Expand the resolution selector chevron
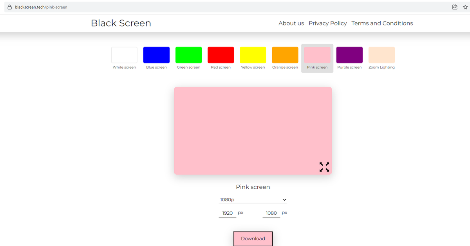The image size is (470, 246). click(284, 200)
